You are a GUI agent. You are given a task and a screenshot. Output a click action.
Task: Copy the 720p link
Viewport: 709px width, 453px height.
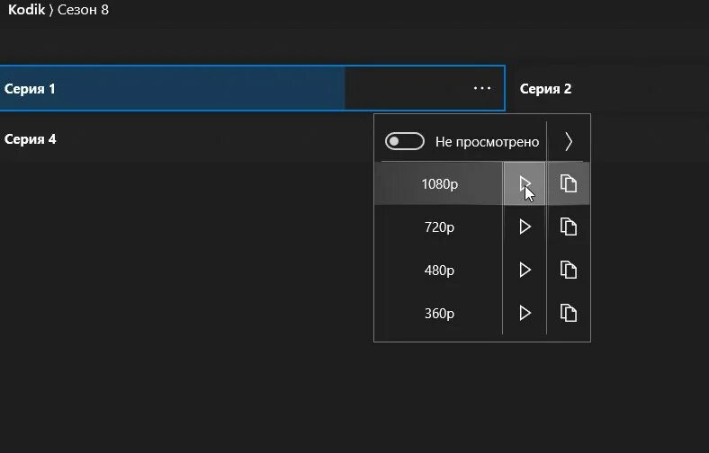(569, 226)
